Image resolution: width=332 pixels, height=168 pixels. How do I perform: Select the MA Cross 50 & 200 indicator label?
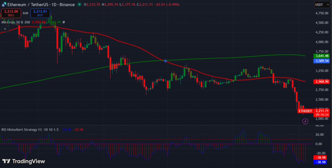16,22
